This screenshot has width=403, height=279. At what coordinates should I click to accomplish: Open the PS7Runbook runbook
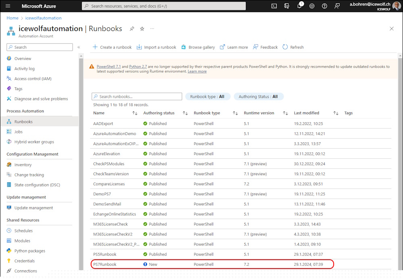[x=105, y=265]
